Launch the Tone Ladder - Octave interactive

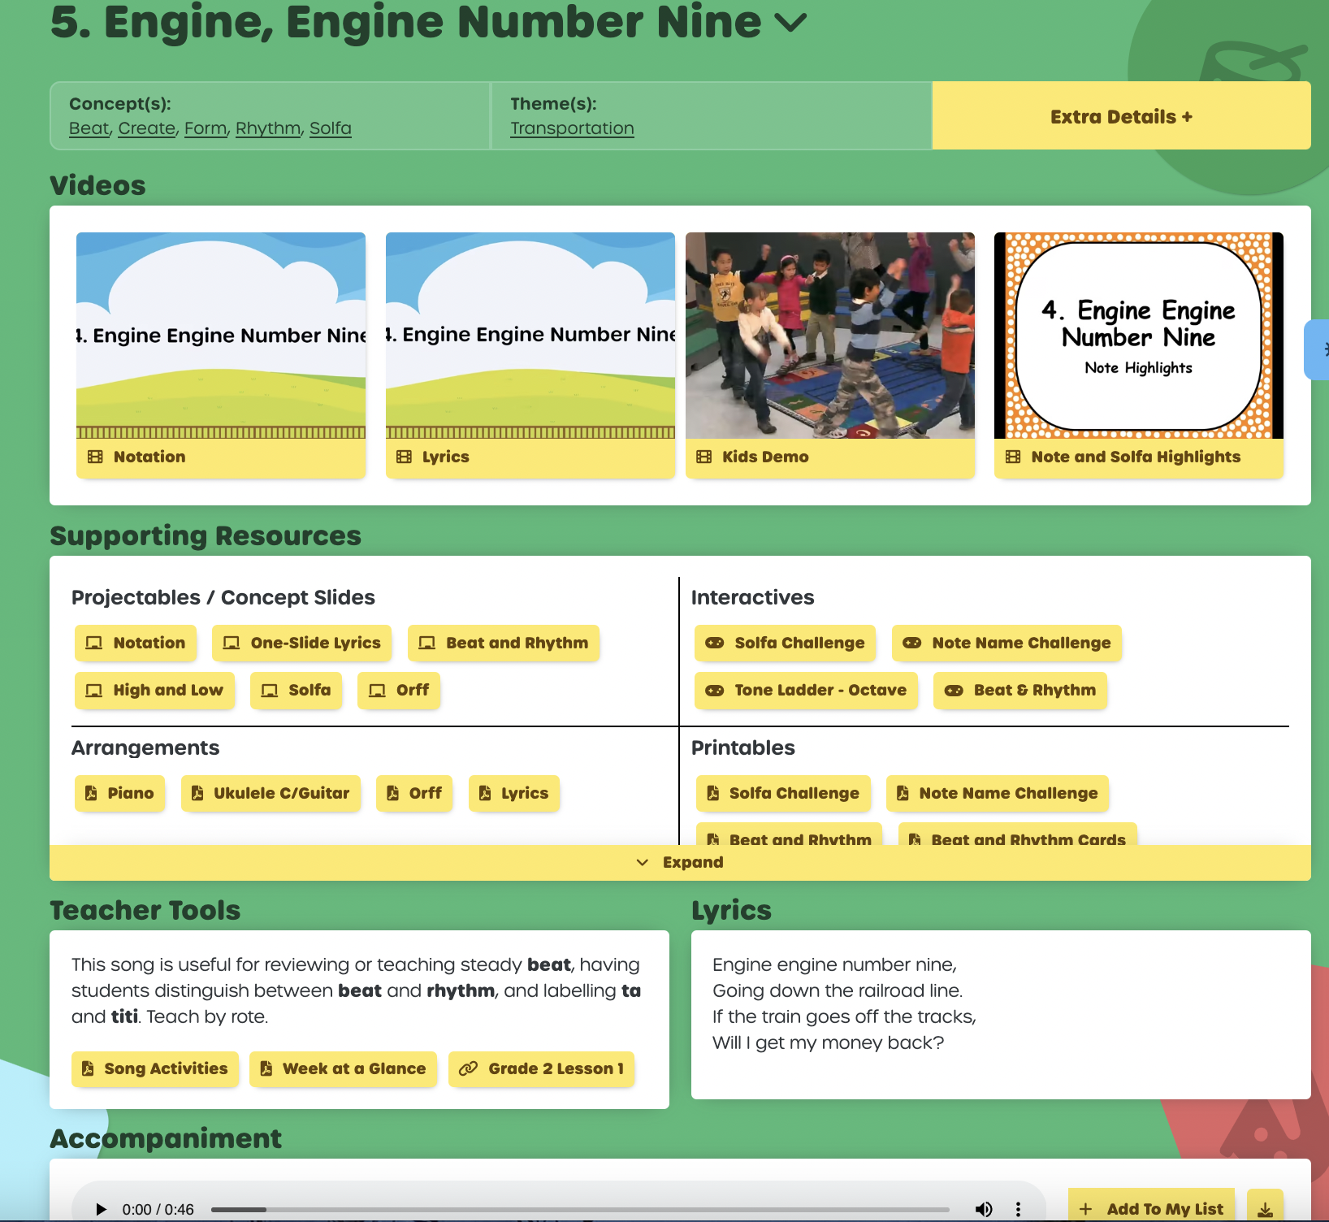(806, 690)
